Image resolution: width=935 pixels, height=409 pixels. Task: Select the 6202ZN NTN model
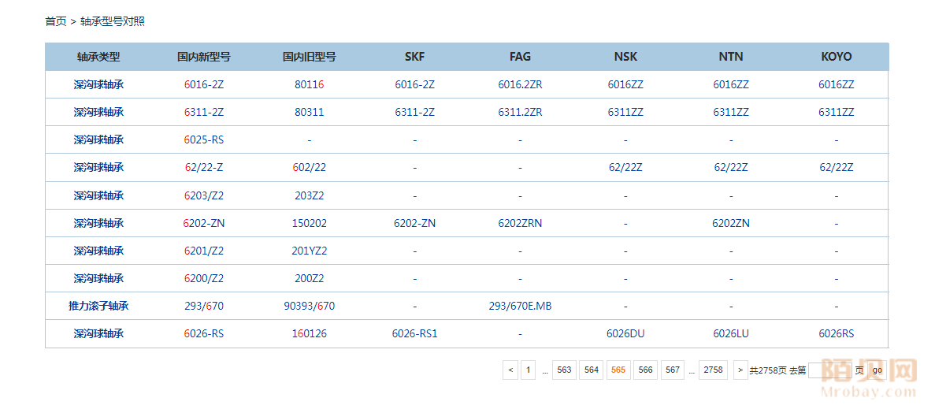[730, 223]
